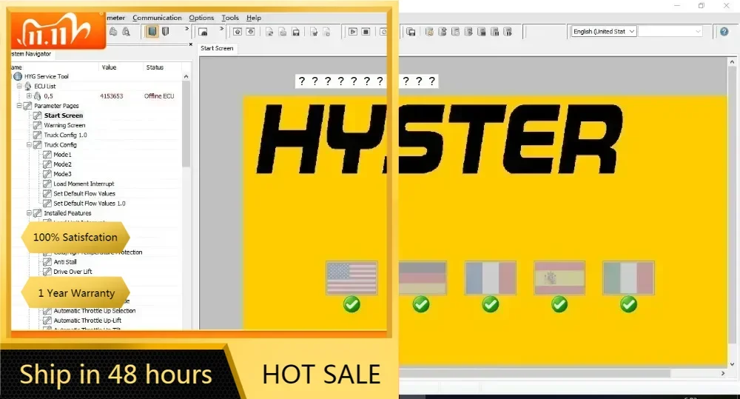Click the last database cylinder toolbar icon
740x399 pixels.
pos(508,32)
